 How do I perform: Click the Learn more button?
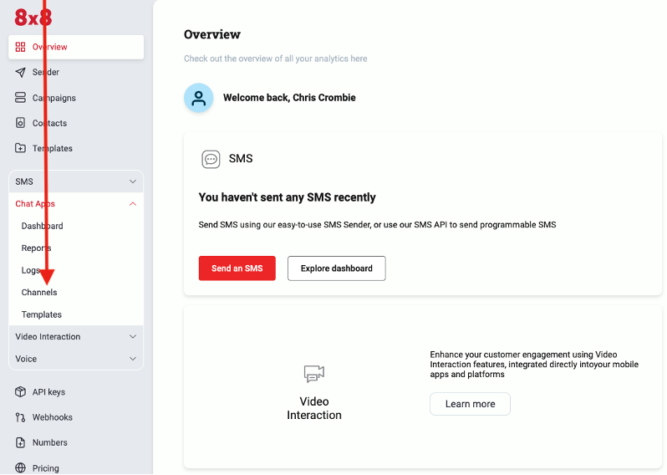pos(470,404)
